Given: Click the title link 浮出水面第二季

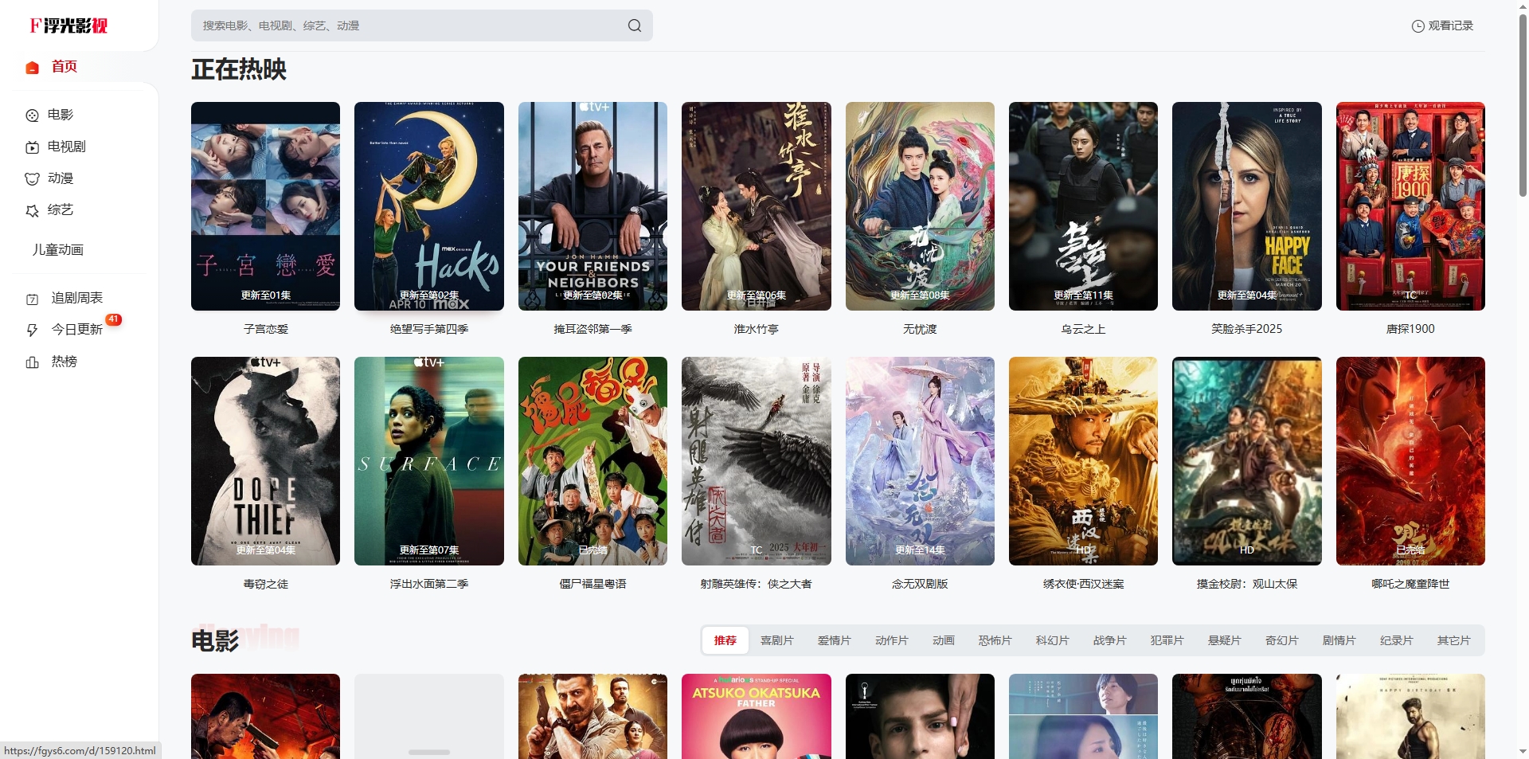Looking at the screenshot, I should [429, 584].
